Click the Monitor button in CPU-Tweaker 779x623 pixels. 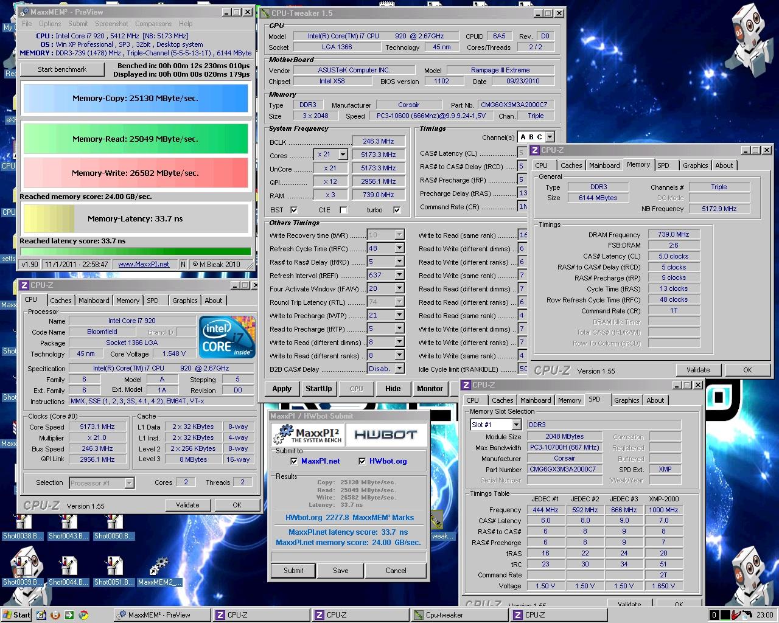tap(430, 389)
